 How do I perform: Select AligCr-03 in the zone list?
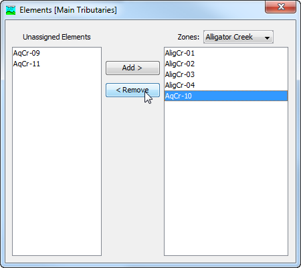click(x=226, y=74)
